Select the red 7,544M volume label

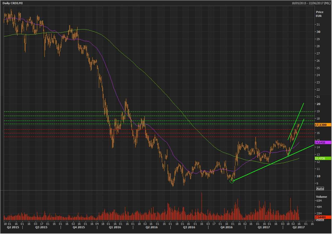[323, 217]
